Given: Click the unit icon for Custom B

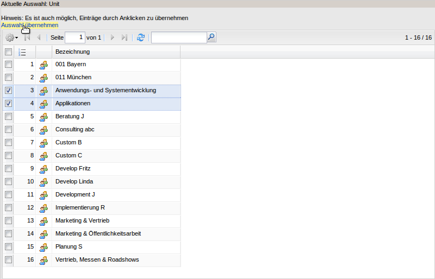Looking at the screenshot, I should tap(44, 143).
